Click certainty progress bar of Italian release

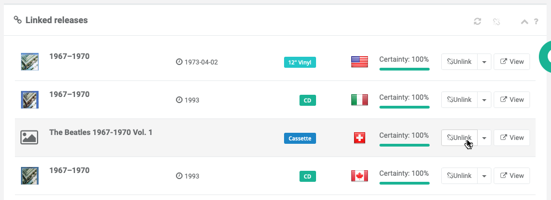(x=404, y=107)
